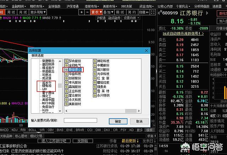The height and width of the screenshot is (155, 227).
Task: Select 中葡股份 stock entry
Action: pos(101,65)
